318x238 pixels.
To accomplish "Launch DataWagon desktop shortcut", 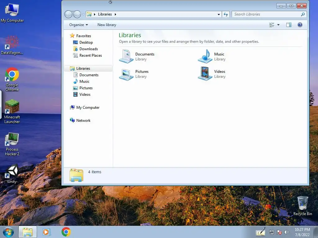I will pos(12,45).
